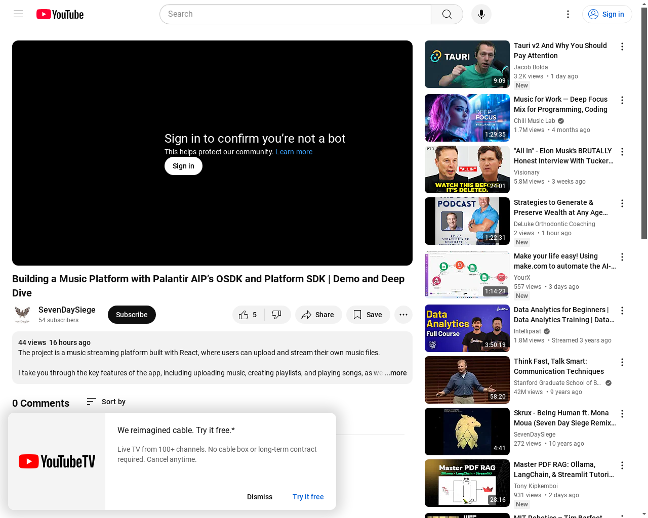Open the Tauri v2 video thumbnail
The width and height of the screenshot is (648, 518).
(x=467, y=64)
